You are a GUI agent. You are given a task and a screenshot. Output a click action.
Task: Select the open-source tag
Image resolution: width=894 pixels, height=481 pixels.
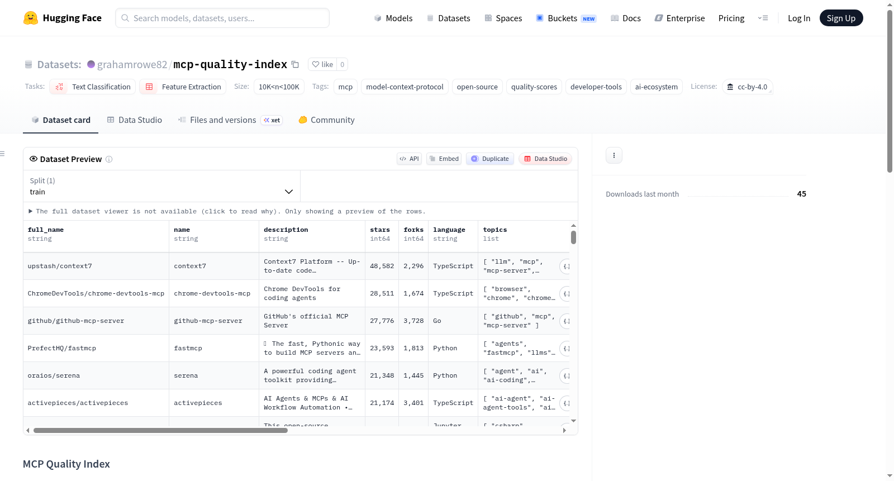coord(477,87)
